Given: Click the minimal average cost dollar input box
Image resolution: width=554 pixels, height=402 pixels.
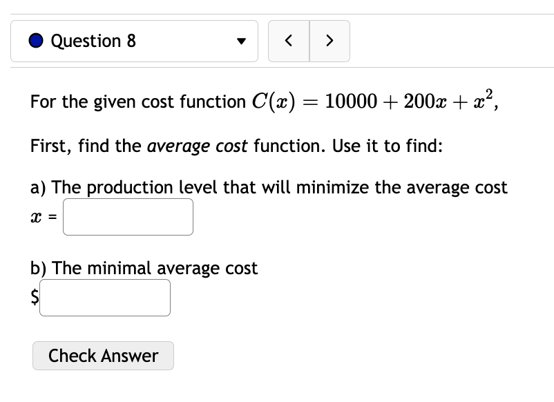Looking at the screenshot, I should tap(104, 297).
